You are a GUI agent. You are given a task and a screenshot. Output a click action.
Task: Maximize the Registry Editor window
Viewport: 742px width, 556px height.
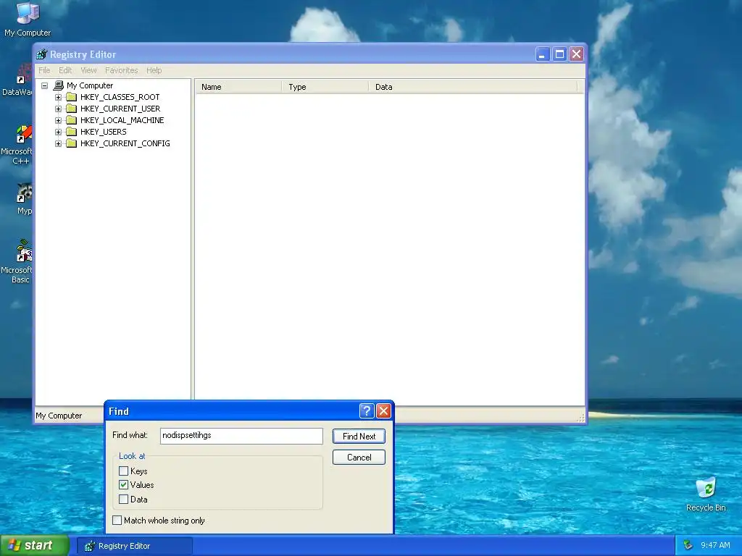pyautogui.click(x=559, y=54)
